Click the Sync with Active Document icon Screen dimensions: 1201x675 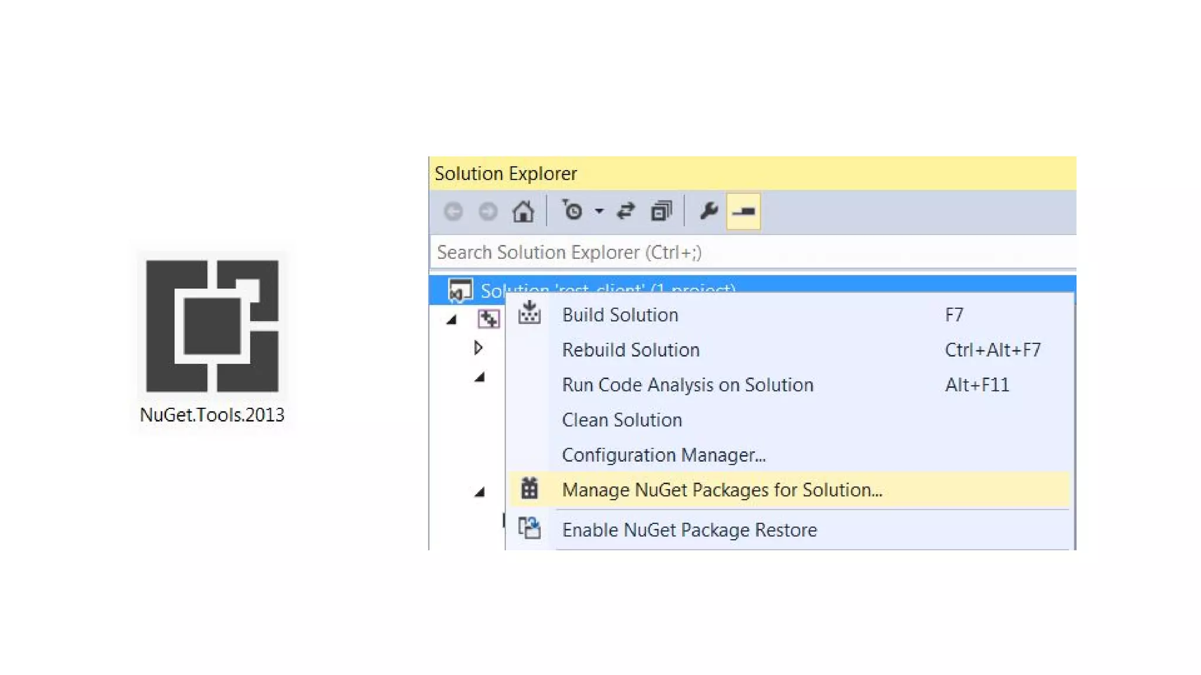click(626, 211)
